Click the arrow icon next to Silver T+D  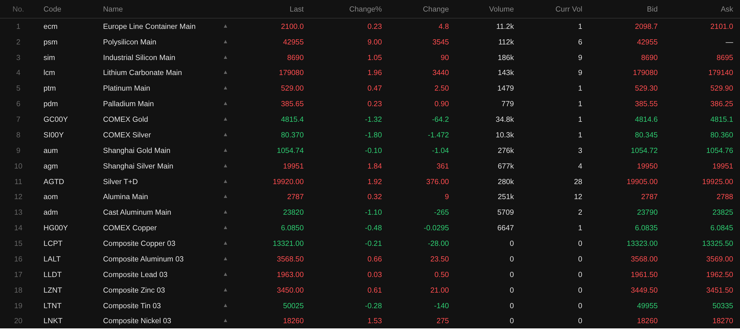225,182
